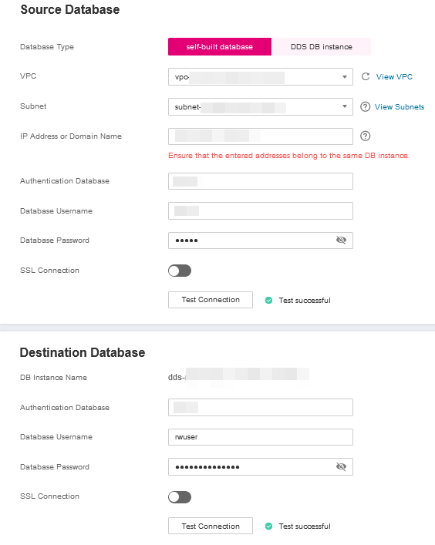Click the source Test successful check icon
This screenshot has width=435, height=545.
pos(268,301)
